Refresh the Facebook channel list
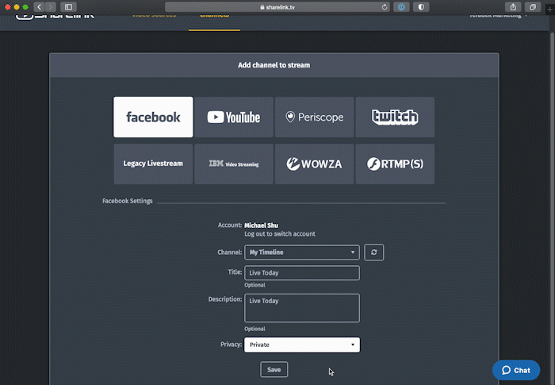 coord(374,252)
